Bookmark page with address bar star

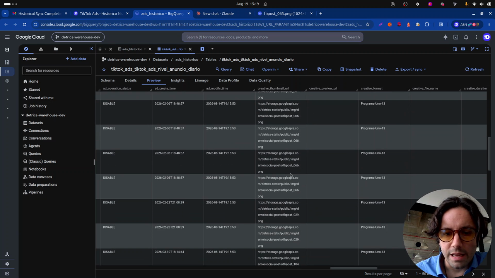367,24
